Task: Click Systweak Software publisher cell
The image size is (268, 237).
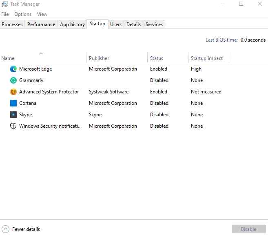Action: (109, 92)
